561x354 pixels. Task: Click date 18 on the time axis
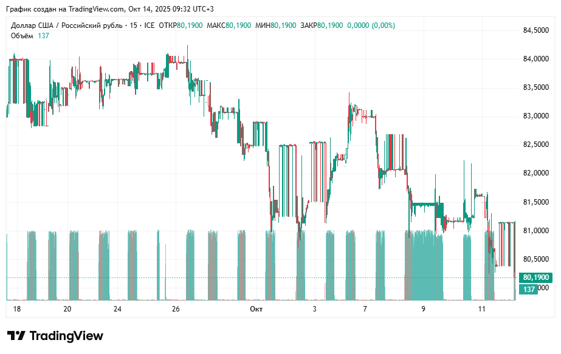(x=16, y=309)
